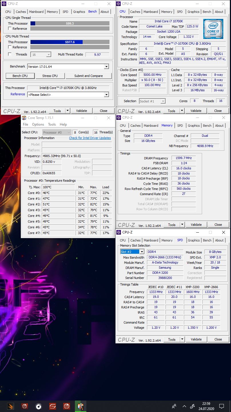231x412 pixels.
Task: Open the red S-logo taskbar app
Action: coord(52,406)
